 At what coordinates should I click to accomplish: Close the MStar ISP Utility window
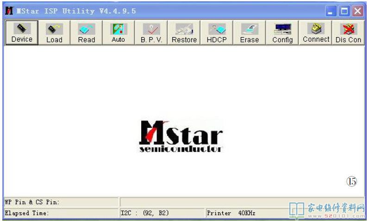357,11
